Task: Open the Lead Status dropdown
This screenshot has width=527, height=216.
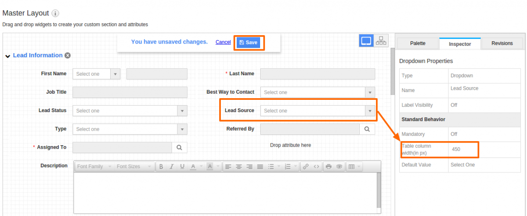Action: 130,111
